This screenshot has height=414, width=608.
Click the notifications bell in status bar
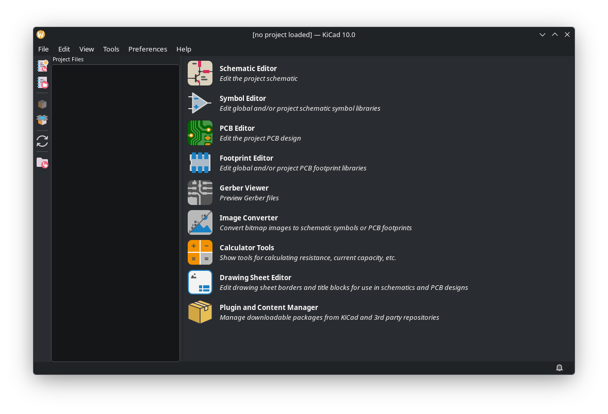559,368
